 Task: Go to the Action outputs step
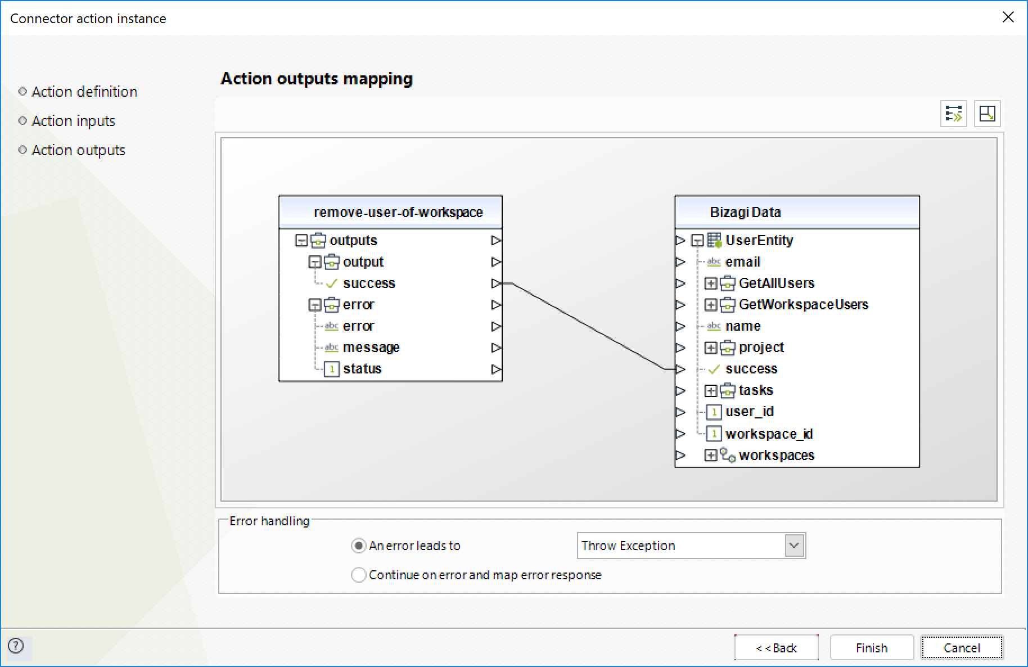point(78,150)
